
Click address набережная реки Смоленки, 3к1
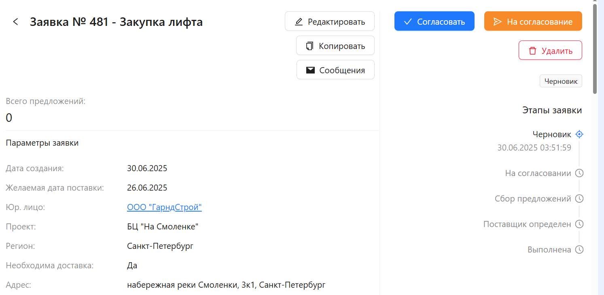tap(226, 285)
